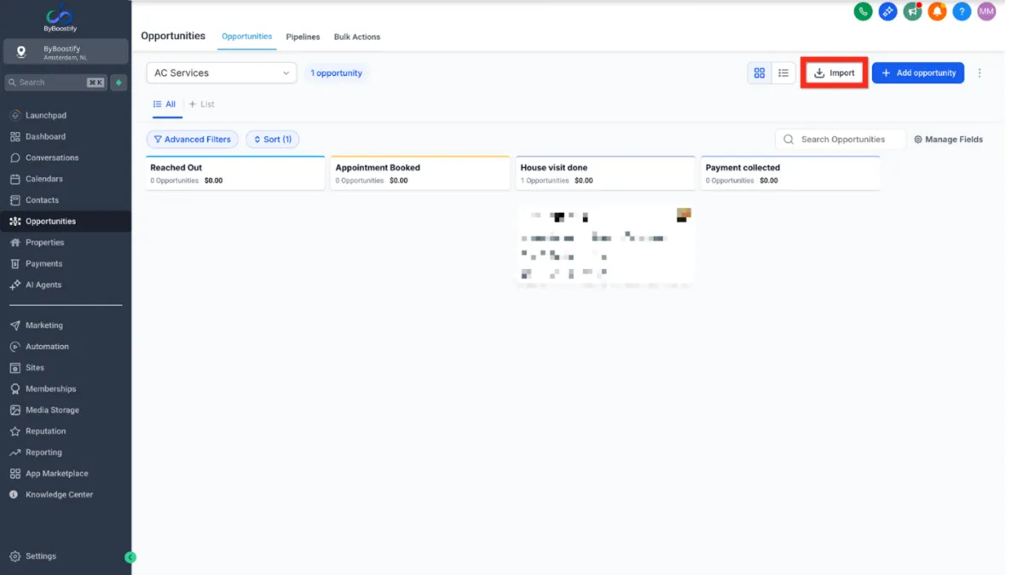This screenshot has height=575, width=1023.
Task: Open Media Storage in the sidebar
Action: [x=66, y=411]
